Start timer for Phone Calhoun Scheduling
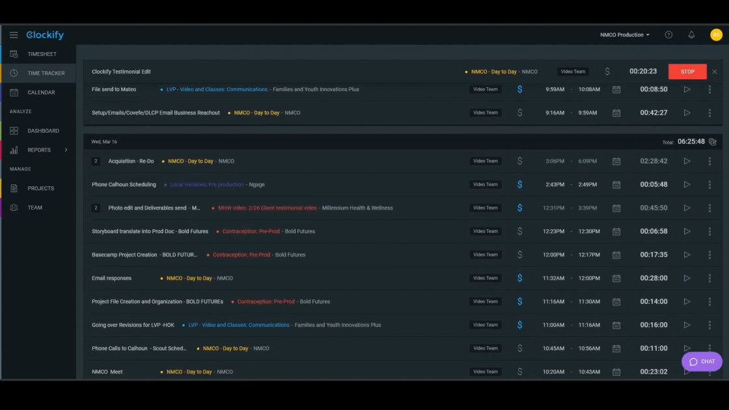Image resolution: width=729 pixels, height=410 pixels. pyautogui.click(x=687, y=185)
